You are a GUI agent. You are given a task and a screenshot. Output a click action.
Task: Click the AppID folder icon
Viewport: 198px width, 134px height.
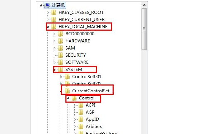(81, 119)
